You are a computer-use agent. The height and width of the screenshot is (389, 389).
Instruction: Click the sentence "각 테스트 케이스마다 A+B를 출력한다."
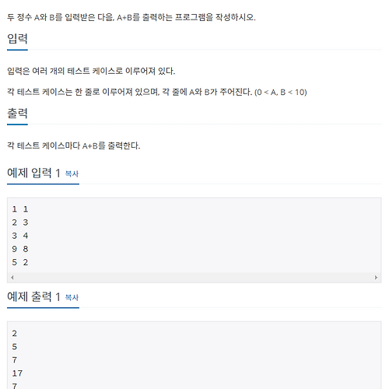74,145
